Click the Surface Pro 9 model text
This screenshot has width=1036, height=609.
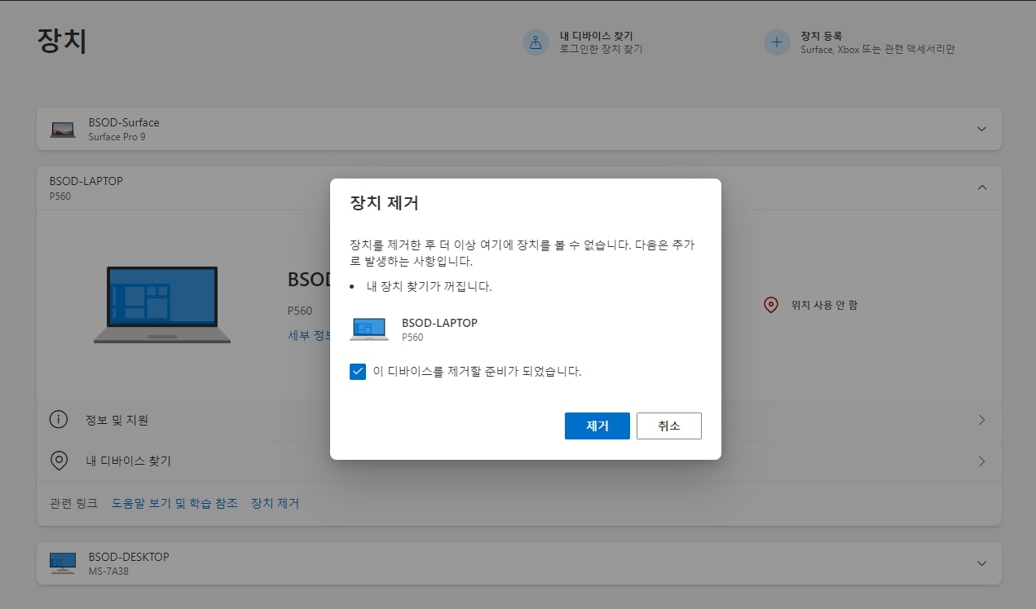pos(117,137)
